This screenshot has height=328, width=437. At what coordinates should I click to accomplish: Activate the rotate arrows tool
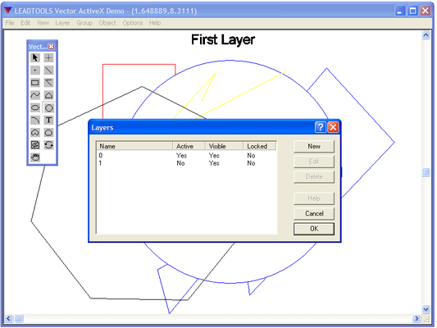48,145
